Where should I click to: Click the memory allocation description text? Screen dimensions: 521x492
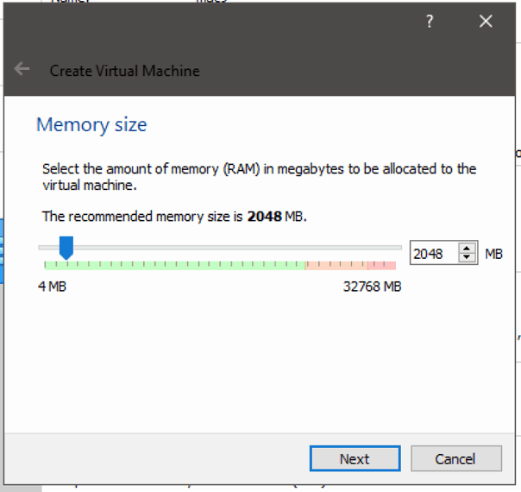coord(259,176)
